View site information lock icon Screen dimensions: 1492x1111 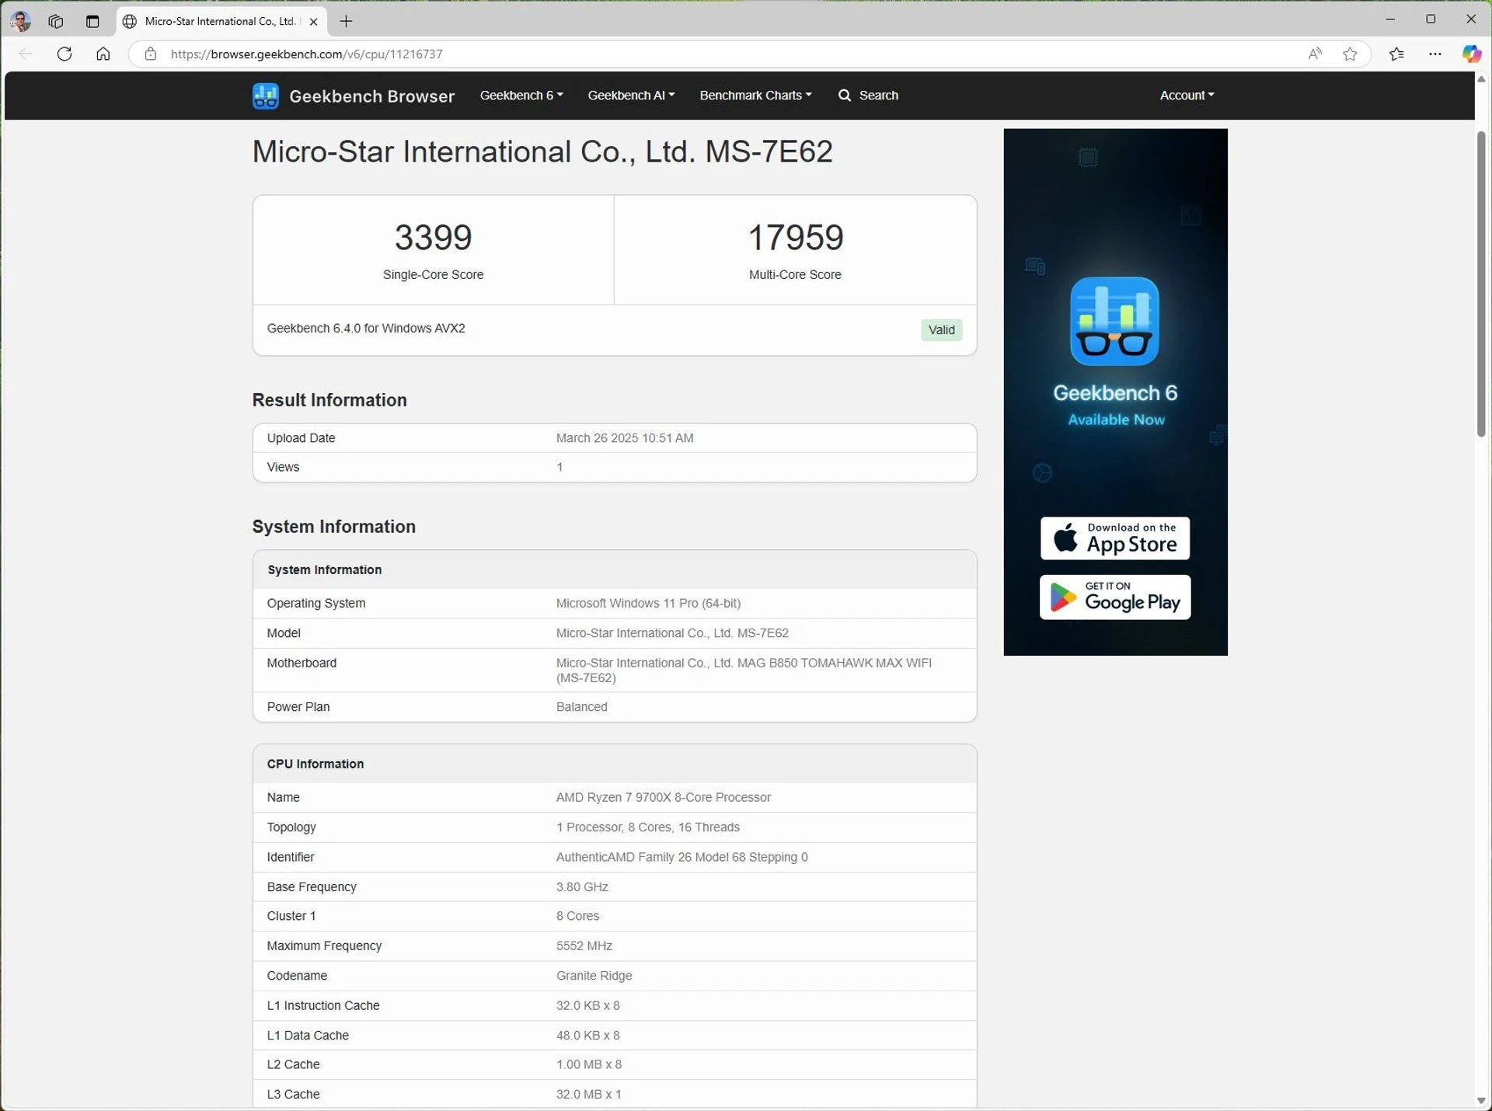pos(150,54)
